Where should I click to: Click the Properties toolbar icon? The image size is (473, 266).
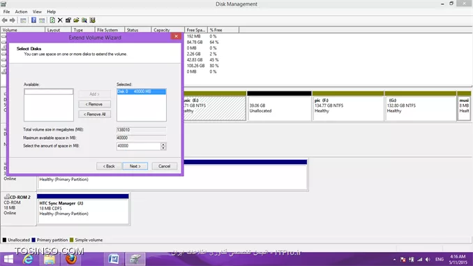[68, 20]
